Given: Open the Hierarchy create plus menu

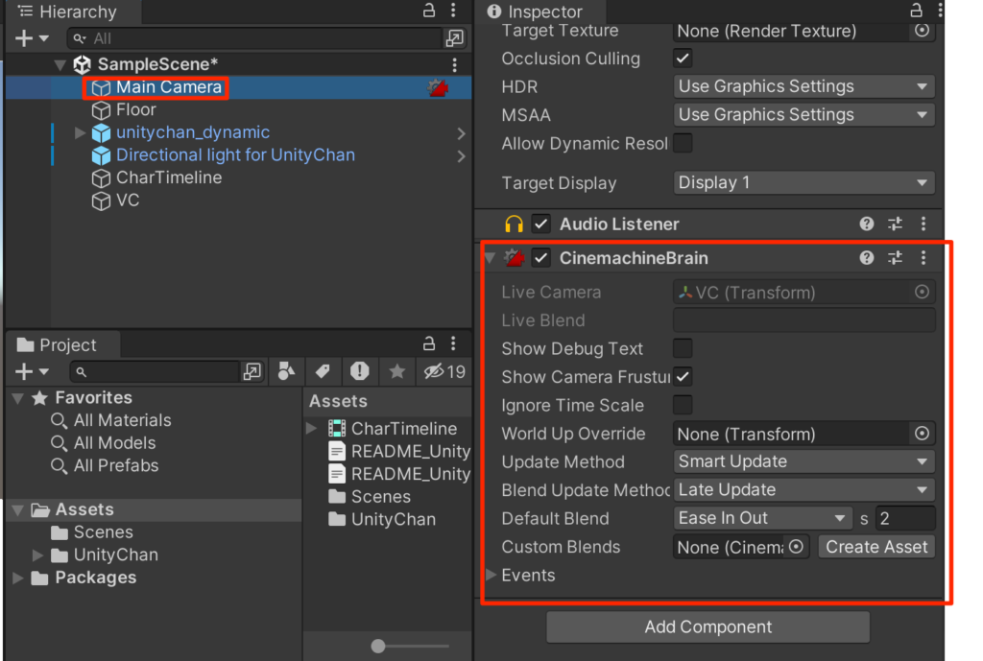Looking at the screenshot, I should point(32,38).
